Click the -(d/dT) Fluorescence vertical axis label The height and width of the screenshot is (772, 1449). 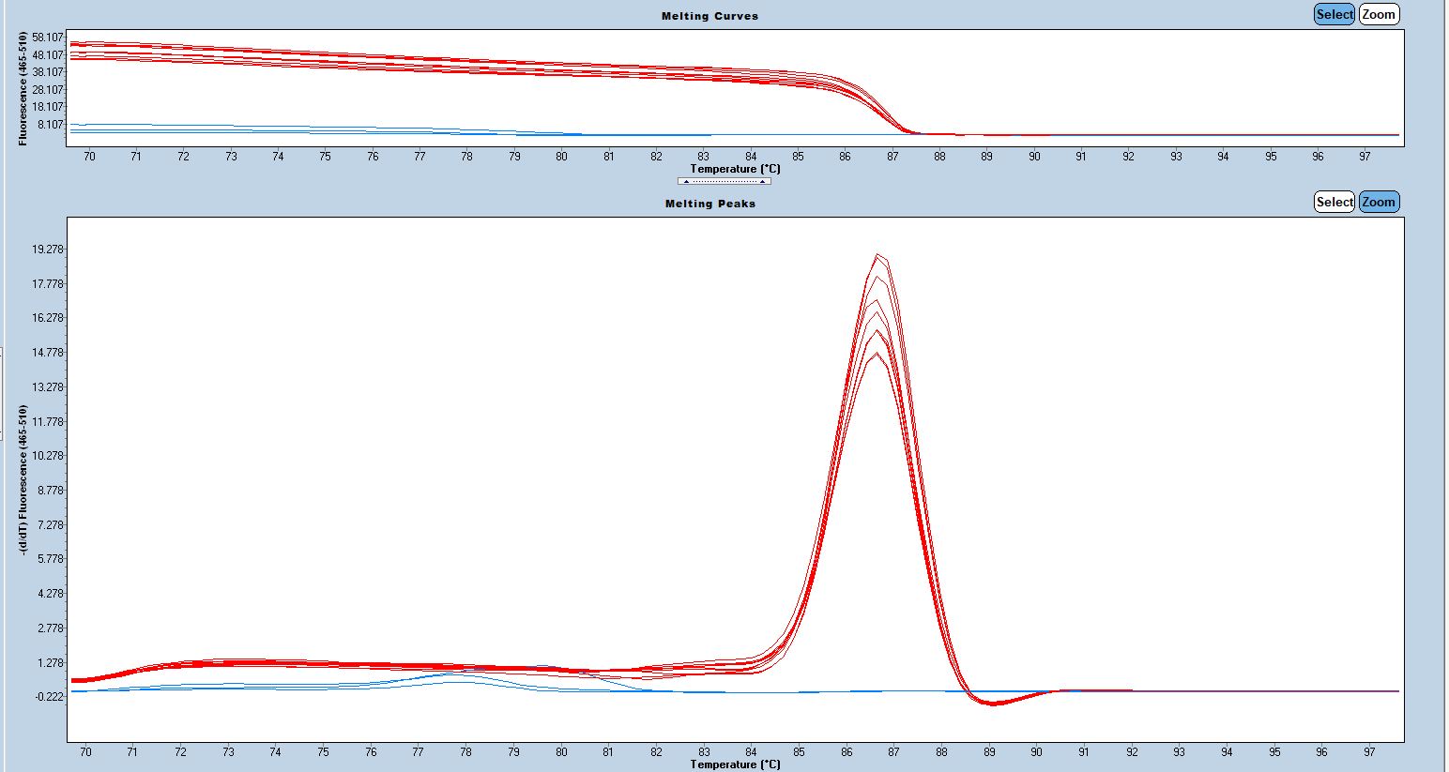click(23, 479)
